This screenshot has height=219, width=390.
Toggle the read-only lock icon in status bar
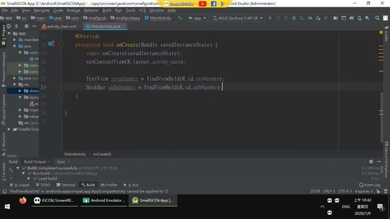click(x=378, y=192)
